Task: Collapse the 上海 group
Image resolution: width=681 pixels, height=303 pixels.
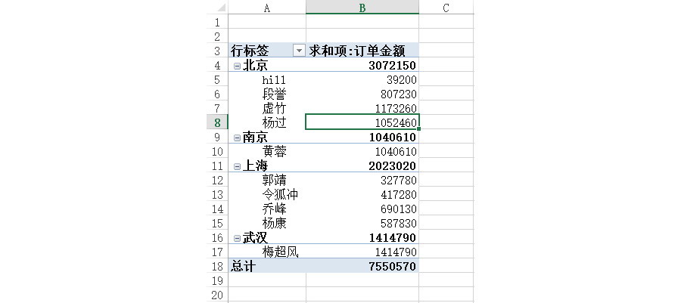Action: [237, 166]
